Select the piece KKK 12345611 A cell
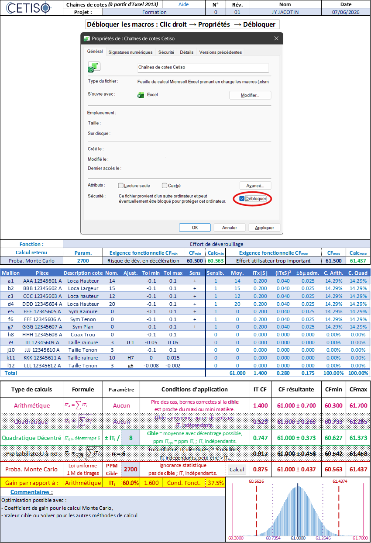This screenshot has width=371, height=543. (42, 358)
